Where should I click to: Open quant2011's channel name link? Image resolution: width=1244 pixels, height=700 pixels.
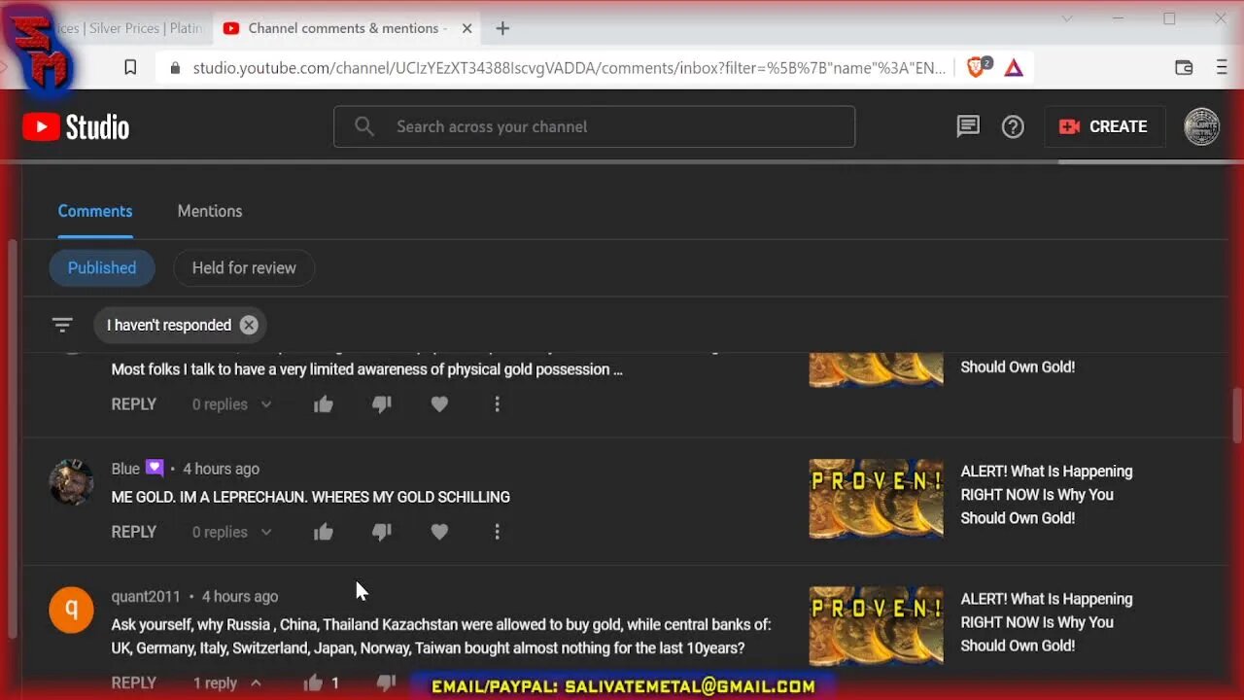point(146,596)
